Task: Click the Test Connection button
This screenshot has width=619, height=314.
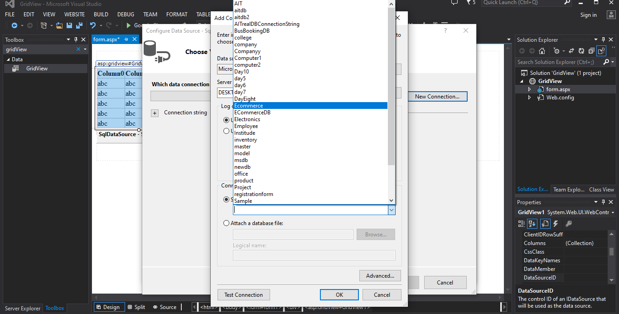Action: tap(243, 294)
